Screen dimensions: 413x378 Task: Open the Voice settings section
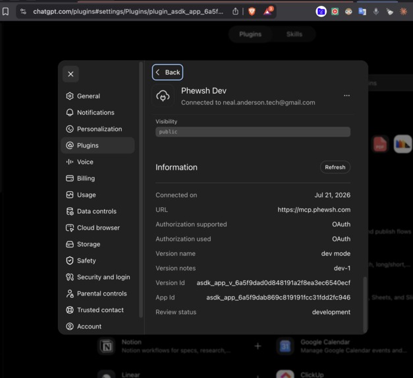tap(97, 162)
